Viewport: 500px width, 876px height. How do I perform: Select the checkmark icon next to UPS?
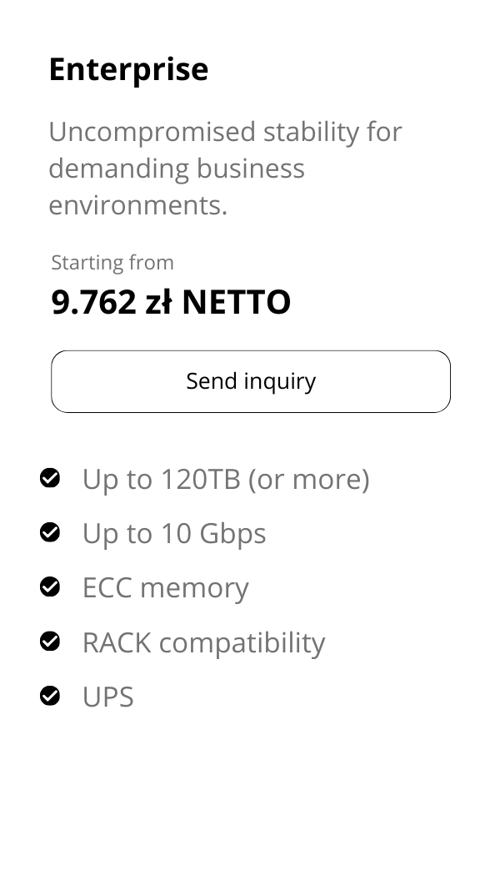pos(50,696)
